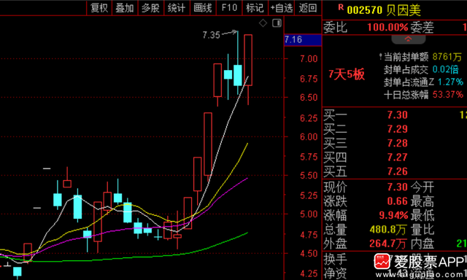Select the 买一 7.30 bid row
This screenshot has width=467, height=280.
pyautogui.click(x=395, y=115)
